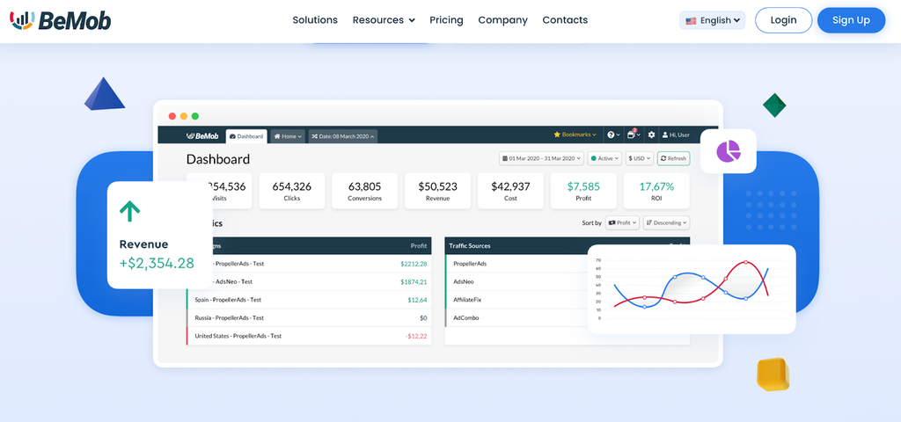The height and width of the screenshot is (422, 901).
Task: Click the help question mark icon
Action: 613,135
